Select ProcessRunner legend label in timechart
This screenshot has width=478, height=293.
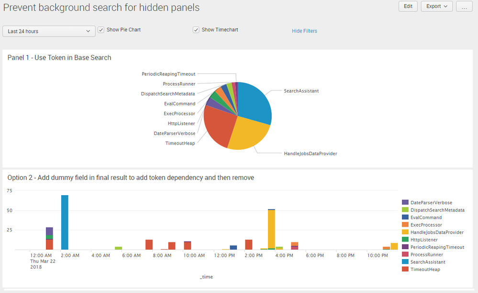[x=427, y=255]
